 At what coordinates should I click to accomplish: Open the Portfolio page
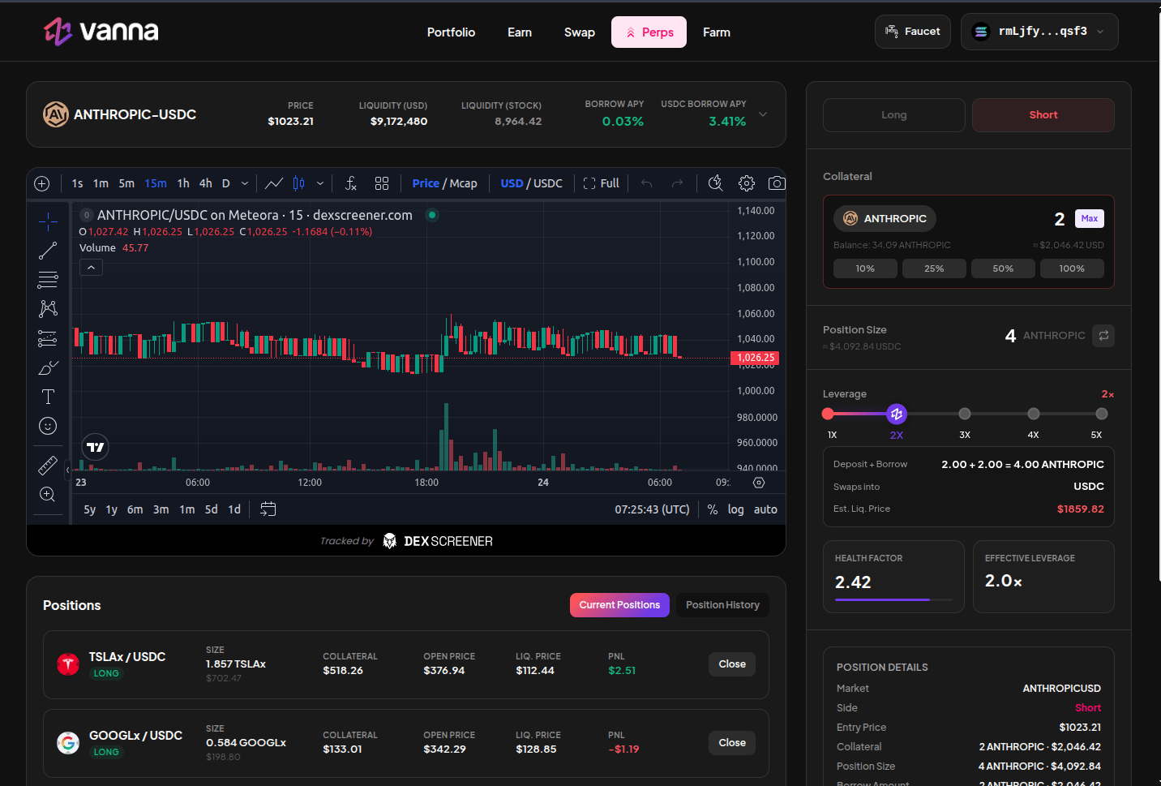tap(451, 32)
